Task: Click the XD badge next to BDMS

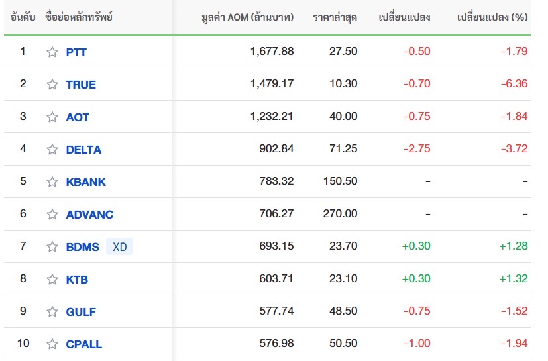Action: [x=119, y=246]
